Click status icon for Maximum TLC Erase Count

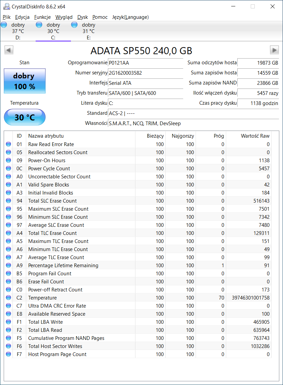coord(8,241)
